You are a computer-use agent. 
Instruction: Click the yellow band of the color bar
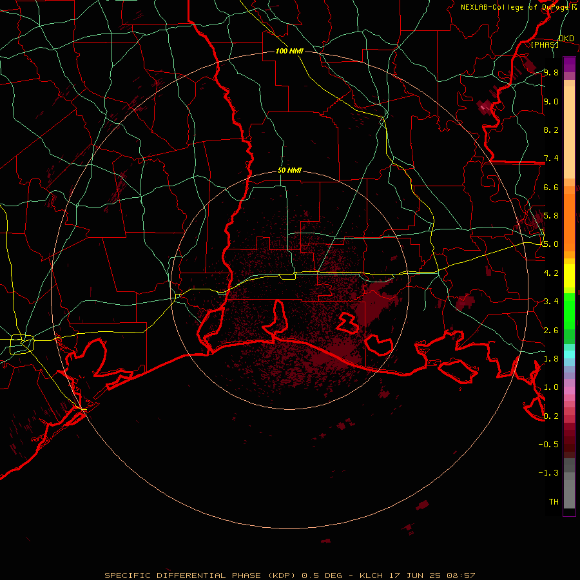[x=569, y=276]
